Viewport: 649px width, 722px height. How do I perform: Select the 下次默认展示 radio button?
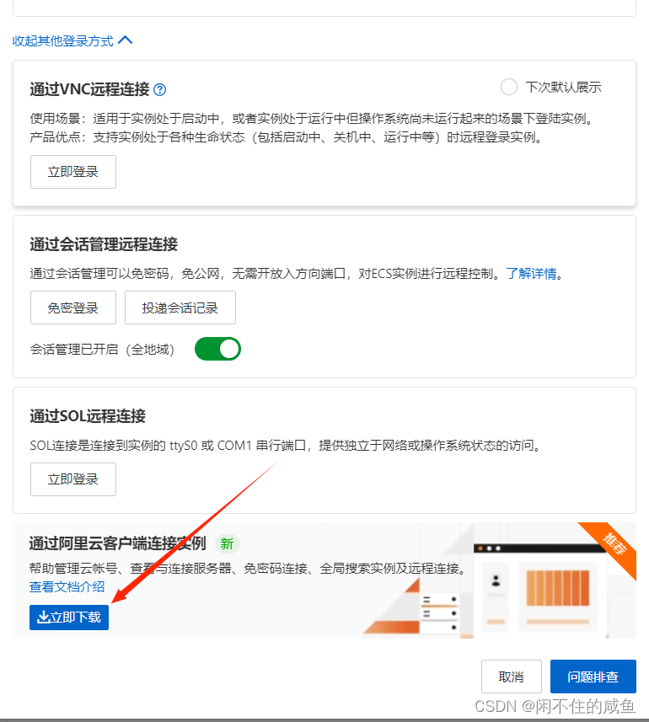(x=509, y=87)
